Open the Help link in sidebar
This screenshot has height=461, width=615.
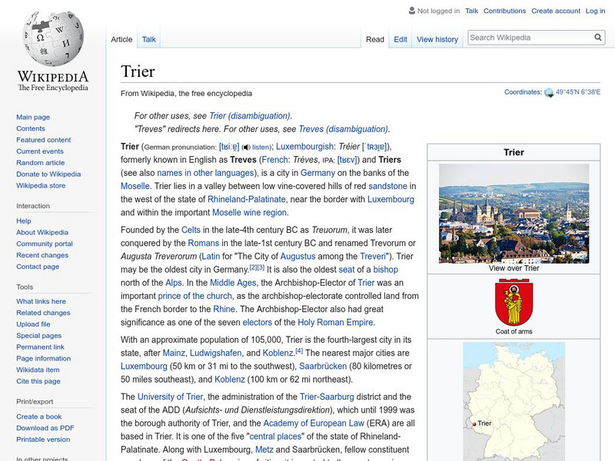pos(24,221)
